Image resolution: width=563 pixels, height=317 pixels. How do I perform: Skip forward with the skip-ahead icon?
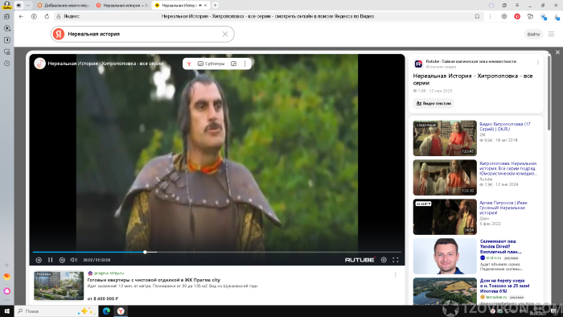[x=62, y=260]
